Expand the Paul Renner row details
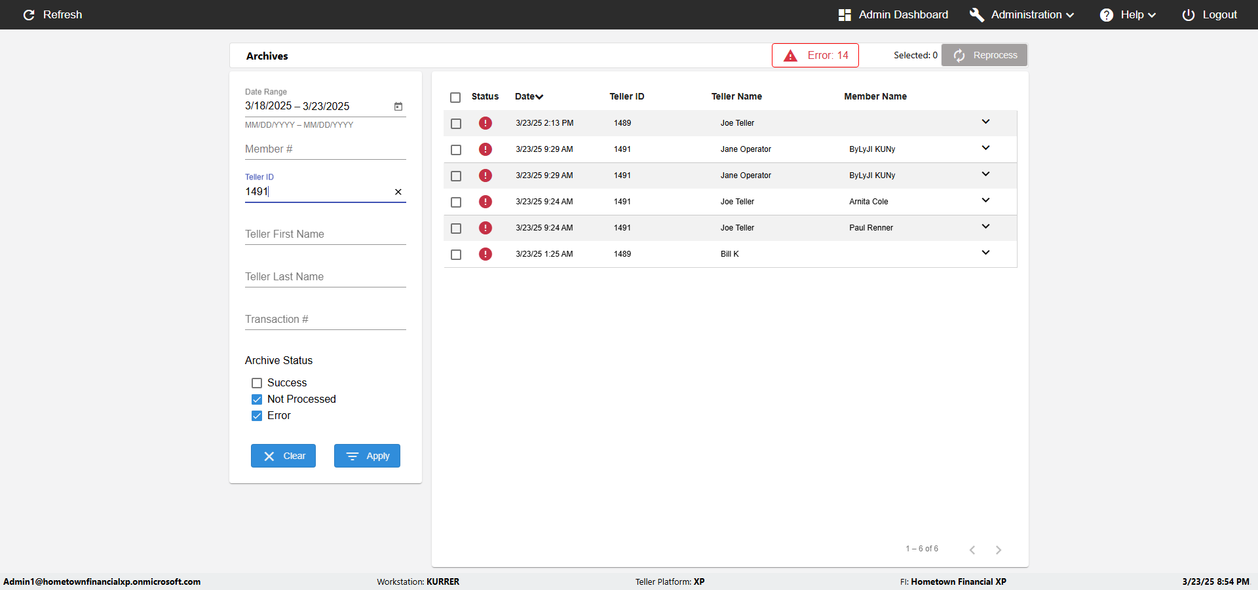 click(x=985, y=227)
